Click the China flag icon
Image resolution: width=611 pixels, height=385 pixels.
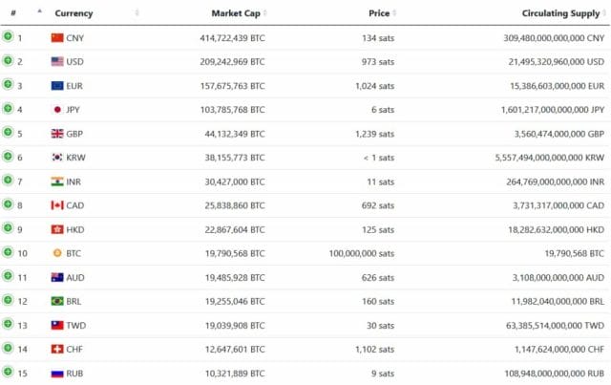point(57,38)
